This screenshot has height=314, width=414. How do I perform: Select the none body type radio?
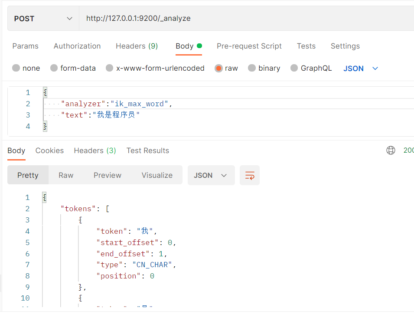(x=16, y=68)
